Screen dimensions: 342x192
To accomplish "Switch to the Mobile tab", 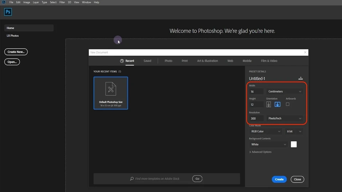I will tap(247, 61).
